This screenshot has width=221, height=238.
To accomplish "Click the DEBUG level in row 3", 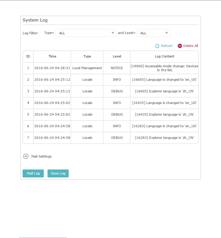I will pyautogui.click(x=117, y=91).
